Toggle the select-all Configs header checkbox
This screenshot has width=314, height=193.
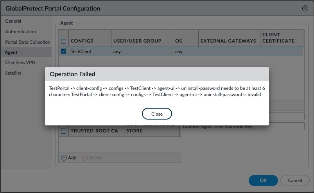pyautogui.click(x=64, y=41)
